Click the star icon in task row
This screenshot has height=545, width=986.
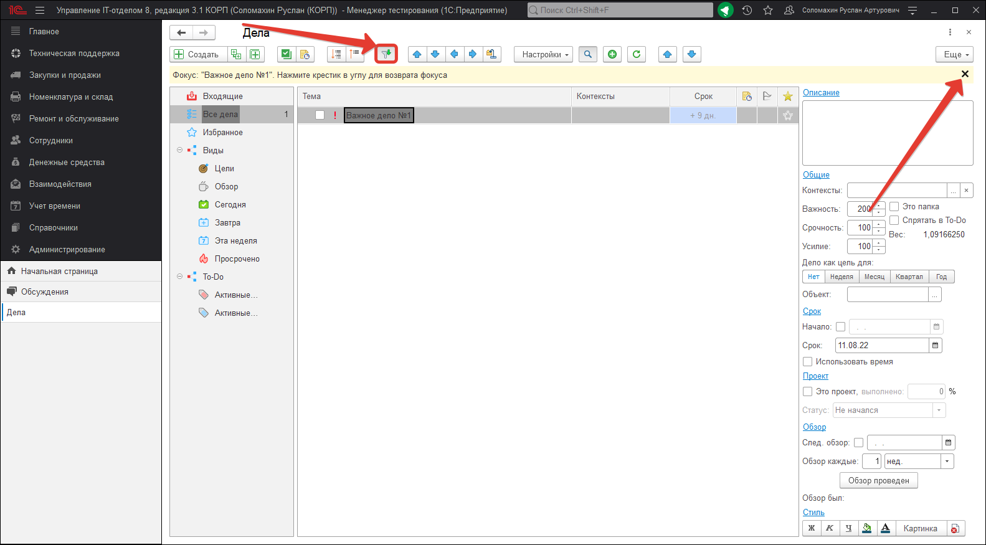(x=787, y=115)
